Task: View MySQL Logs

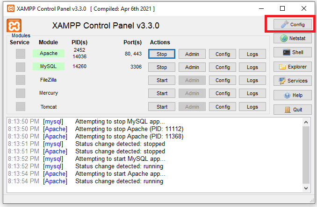Action: point(252,67)
